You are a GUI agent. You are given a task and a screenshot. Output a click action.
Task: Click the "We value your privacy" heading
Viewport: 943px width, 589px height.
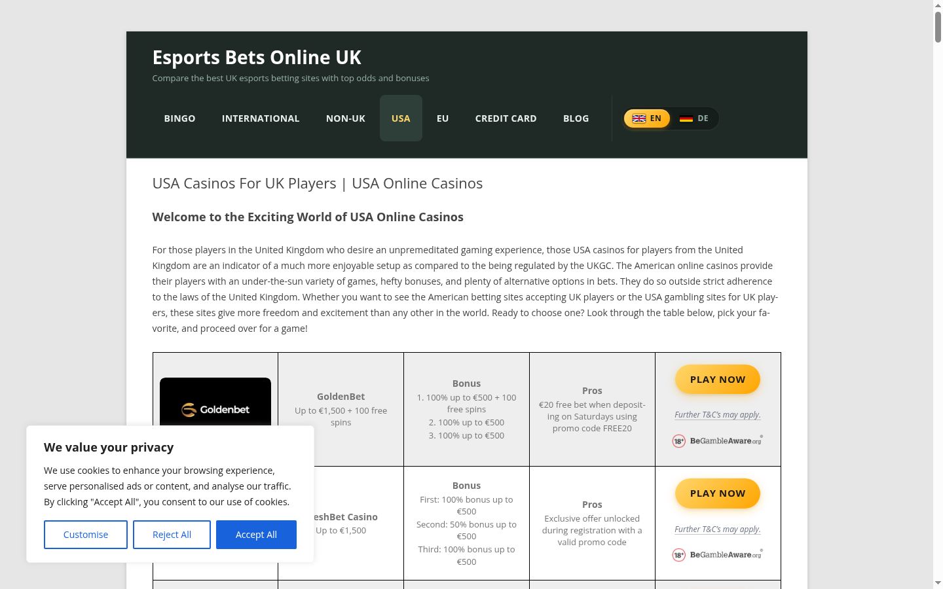point(109,448)
